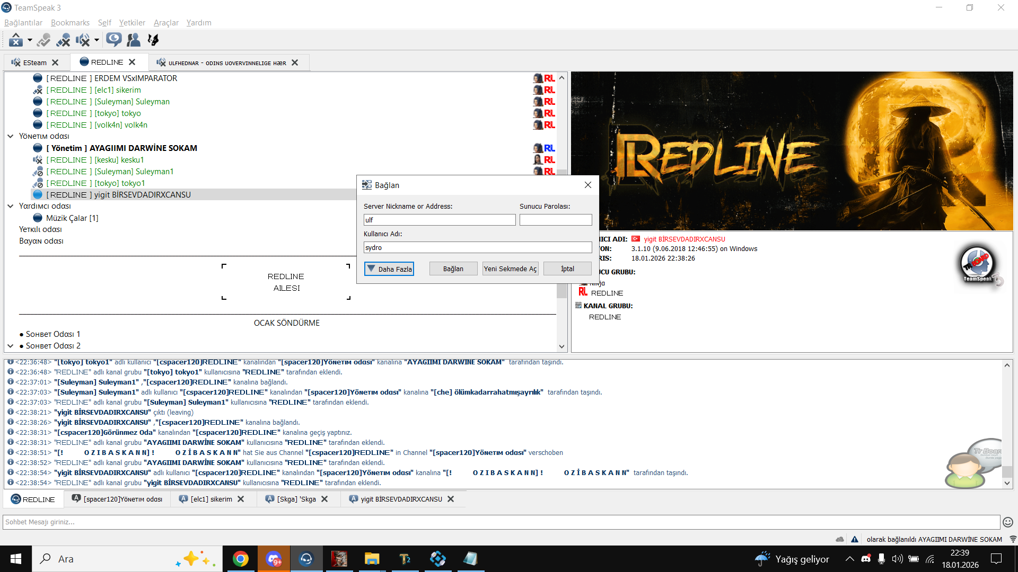Viewport: 1018px width, 572px height.
Task: Click the RL badge on [tokyo] tokyo row
Action: click(x=549, y=113)
